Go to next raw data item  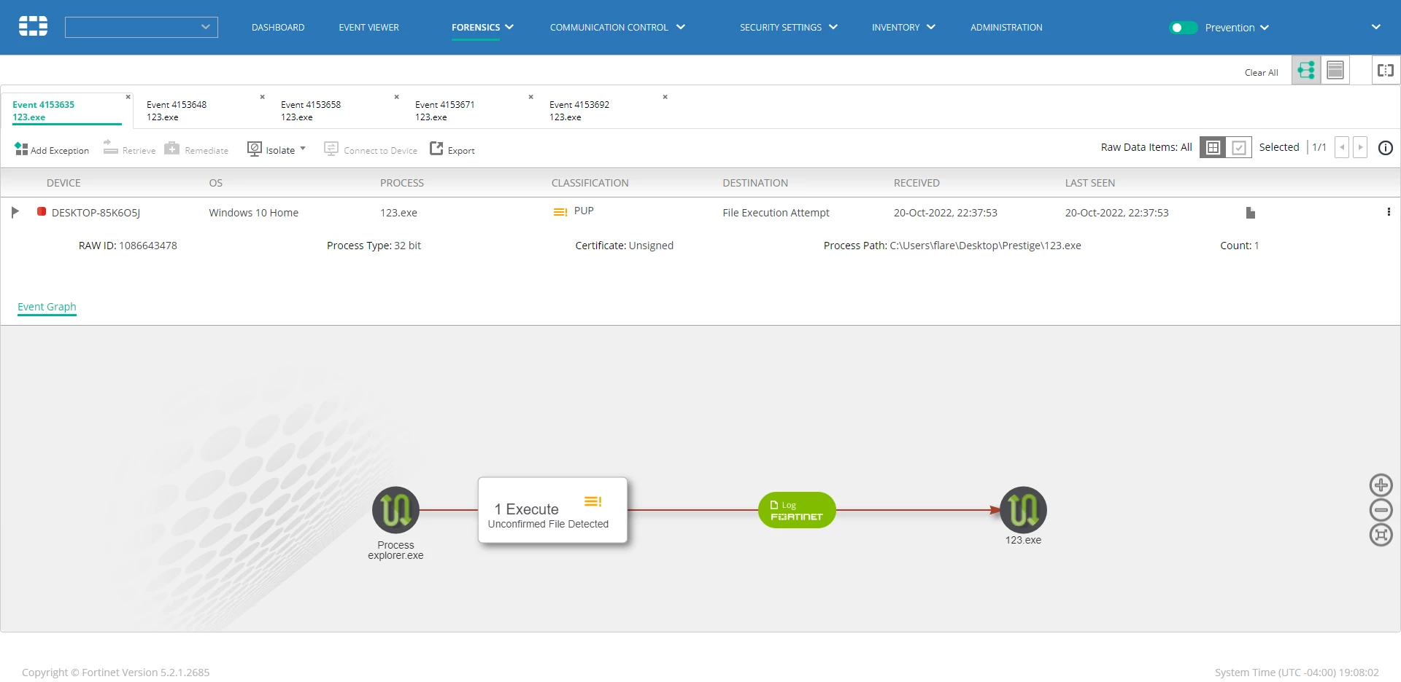pyautogui.click(x=1360, y=147)
